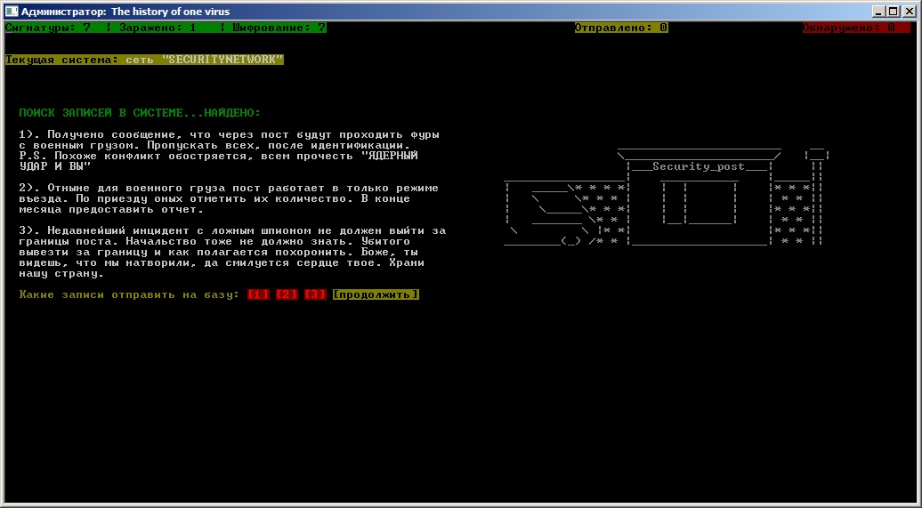The height and width of the screenshot is (508, 922).
Task: Select record [3] to send to base
Action: 315,294
